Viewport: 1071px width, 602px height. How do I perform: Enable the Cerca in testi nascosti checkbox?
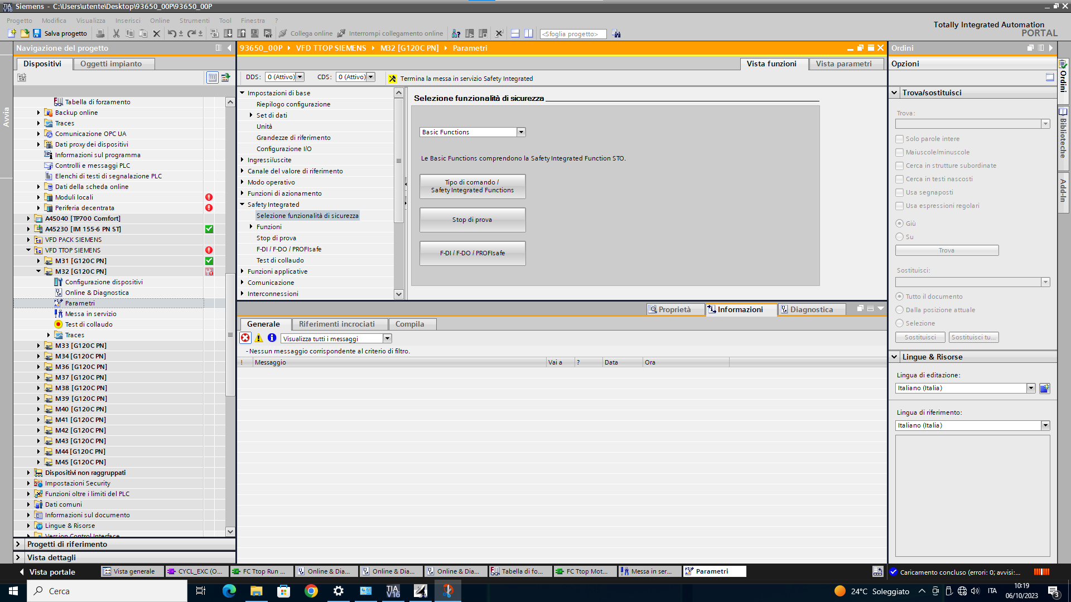[899, 179]
